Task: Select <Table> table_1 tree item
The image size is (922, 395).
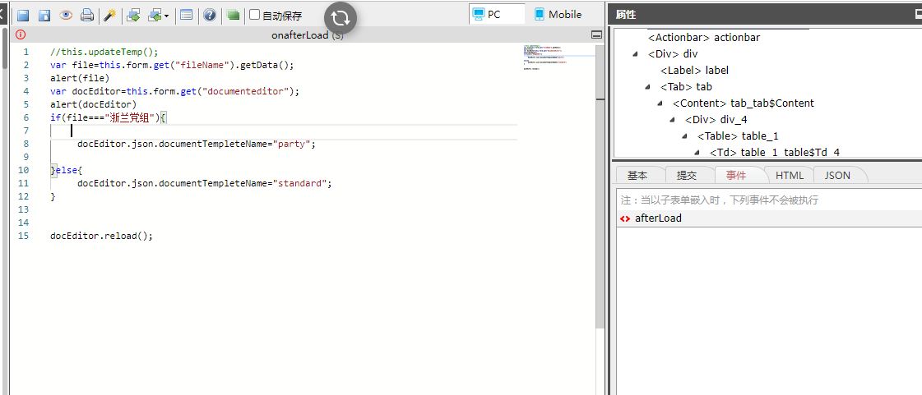Action: pos(738,136)
